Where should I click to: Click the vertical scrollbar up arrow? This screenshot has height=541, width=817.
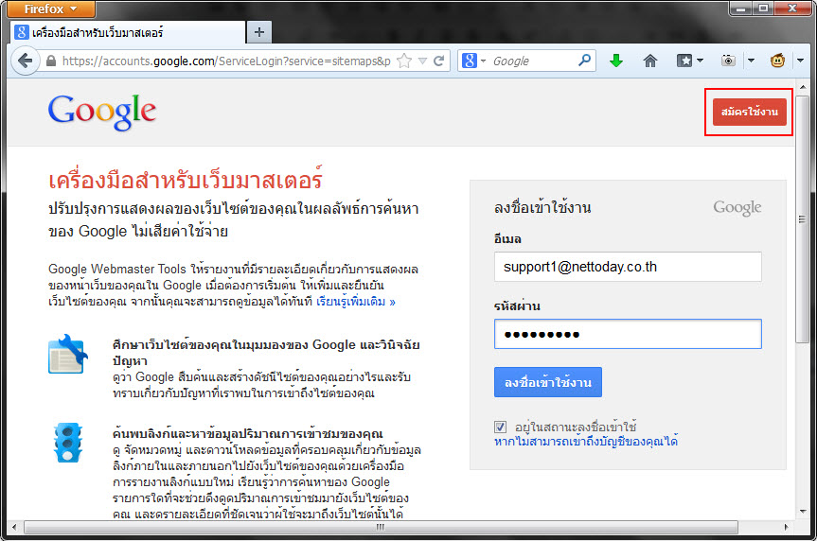[803, 87]
